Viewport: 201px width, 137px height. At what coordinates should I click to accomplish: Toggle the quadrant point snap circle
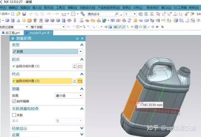pyautogui.click(x=141, y=27)
